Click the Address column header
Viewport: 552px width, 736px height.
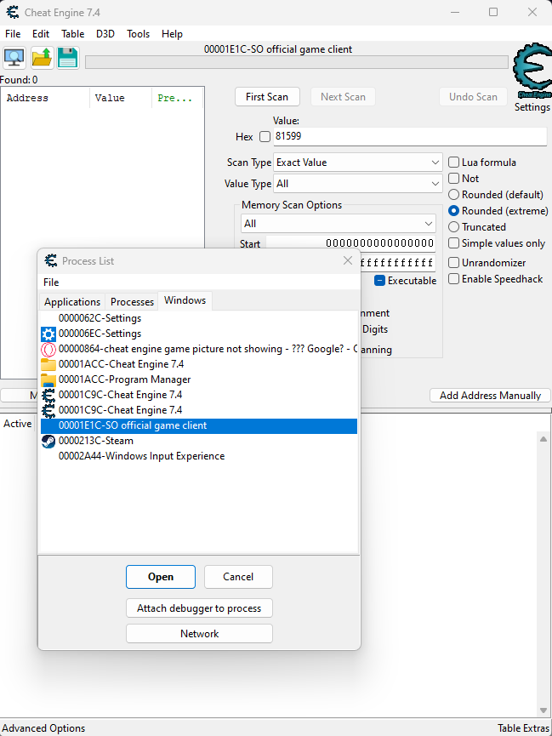(x=46, y=98)
